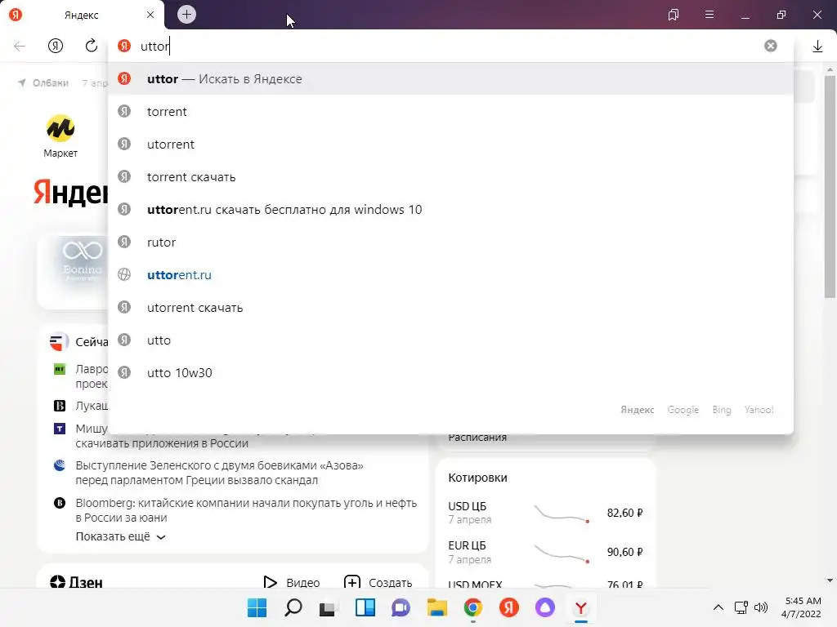
Task: Open Yandex home via Я toolbar button
Action: pos(56,46)
